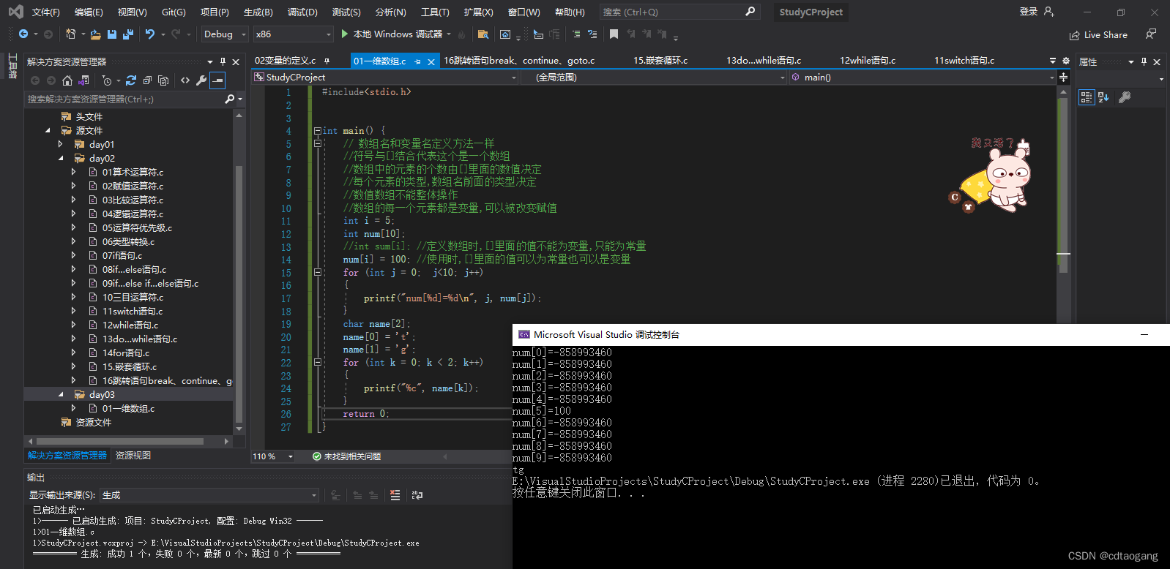Click the toggle bookmark icon
The image size is (1170, 569).
pyautogui.click(x=614, y=34)
